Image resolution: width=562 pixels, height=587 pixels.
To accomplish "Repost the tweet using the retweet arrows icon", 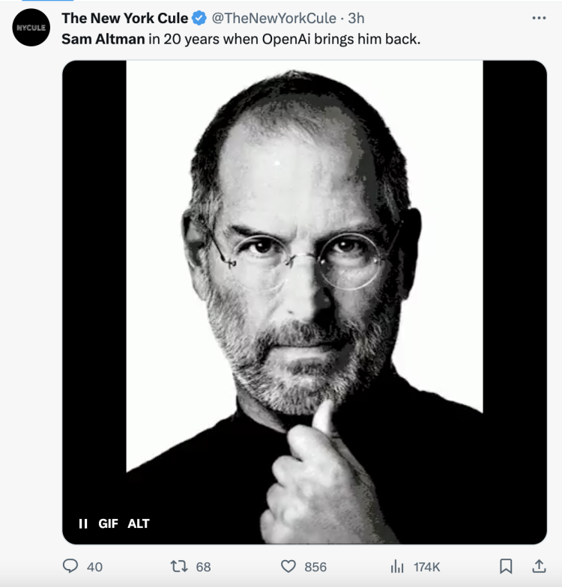I will pos(179,566).
